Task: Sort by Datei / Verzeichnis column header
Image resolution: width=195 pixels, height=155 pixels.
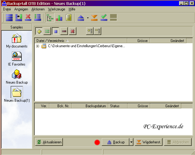Action: (81, 41)
